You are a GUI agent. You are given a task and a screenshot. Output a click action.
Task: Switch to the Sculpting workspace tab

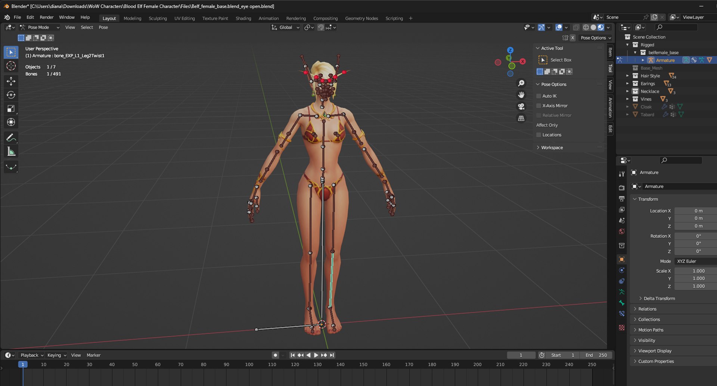[158, 18]
